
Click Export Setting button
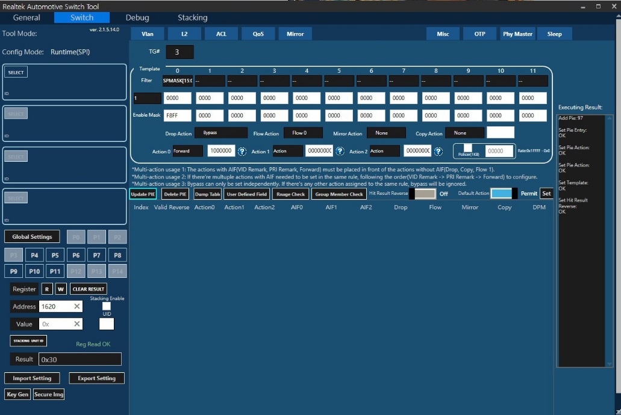point(96,378)
